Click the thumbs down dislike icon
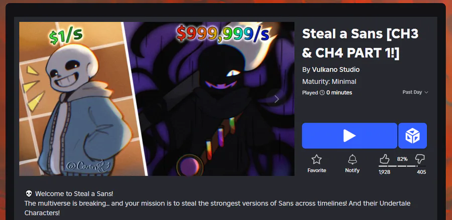452x220 pixels. click(x=420, y=159)
